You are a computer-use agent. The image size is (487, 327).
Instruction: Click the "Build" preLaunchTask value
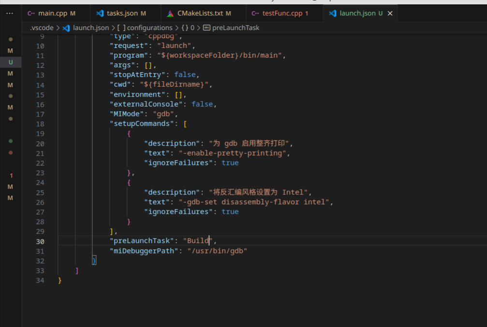point(197,241)
